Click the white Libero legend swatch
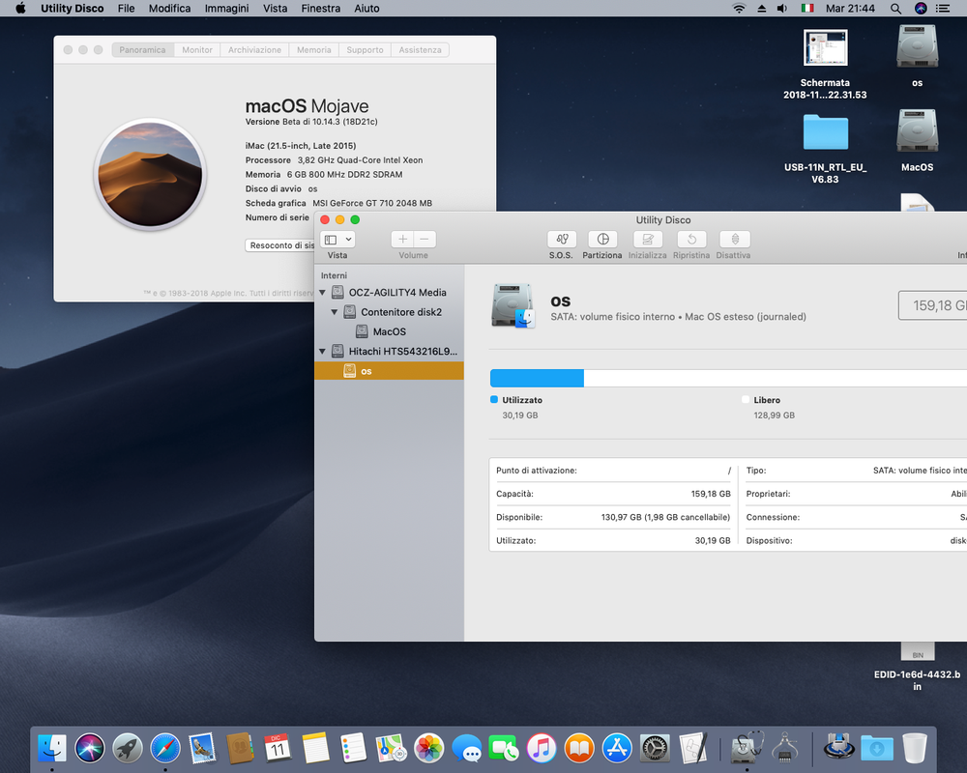The width and height of the screenshot is (967, 773). point(746,399)
